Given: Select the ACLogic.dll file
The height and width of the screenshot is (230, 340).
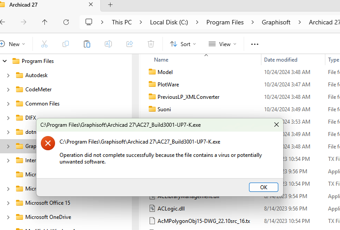Looking at the screenshot, I should 171,209.
